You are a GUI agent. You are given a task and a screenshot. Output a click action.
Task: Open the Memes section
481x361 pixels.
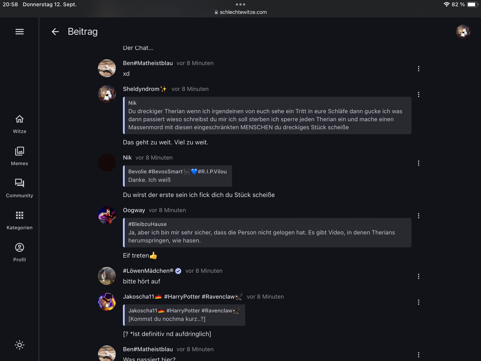click(20, 156)
